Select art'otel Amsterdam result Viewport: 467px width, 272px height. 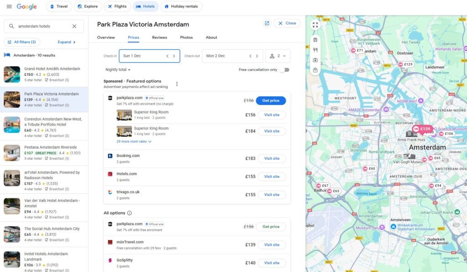(44, 180)
